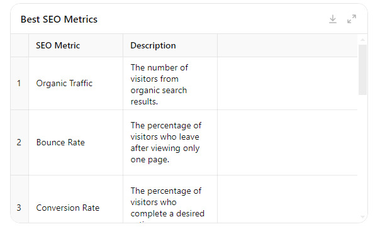
Task: Click the Best SEO Metrics title
Action: point(59,19)
